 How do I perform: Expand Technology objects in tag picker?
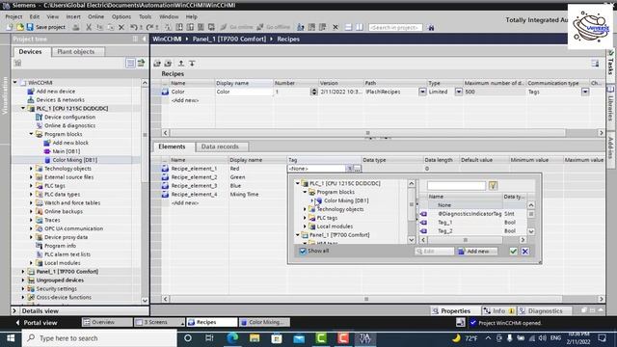pyautogui.click(x=305, y=209)
